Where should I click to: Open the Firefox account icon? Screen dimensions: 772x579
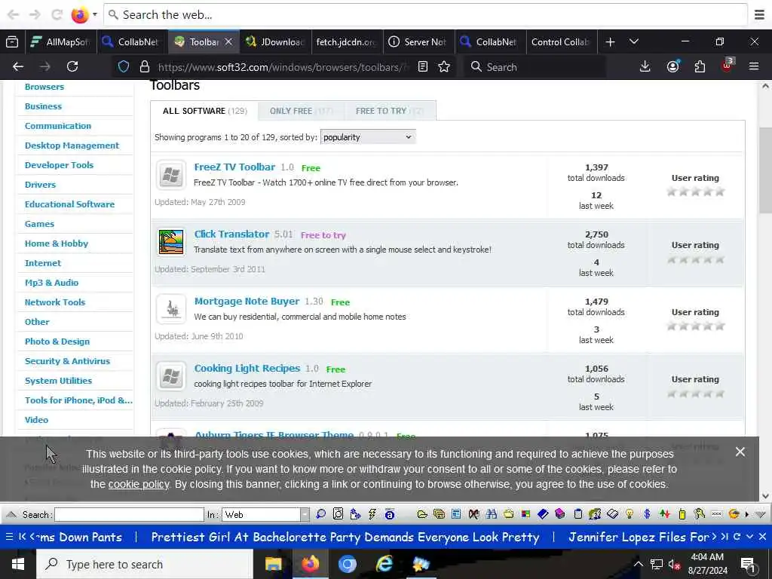click(672, 66)
